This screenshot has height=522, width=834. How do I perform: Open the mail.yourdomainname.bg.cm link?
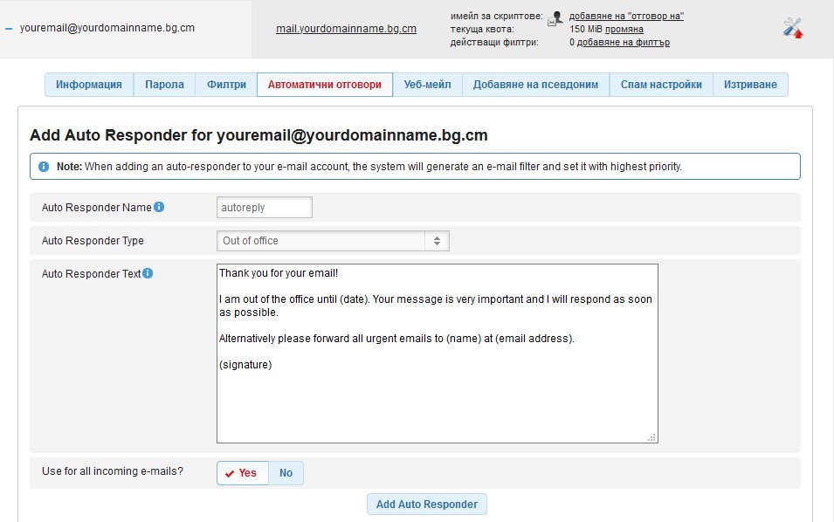[x=346, y=29]
